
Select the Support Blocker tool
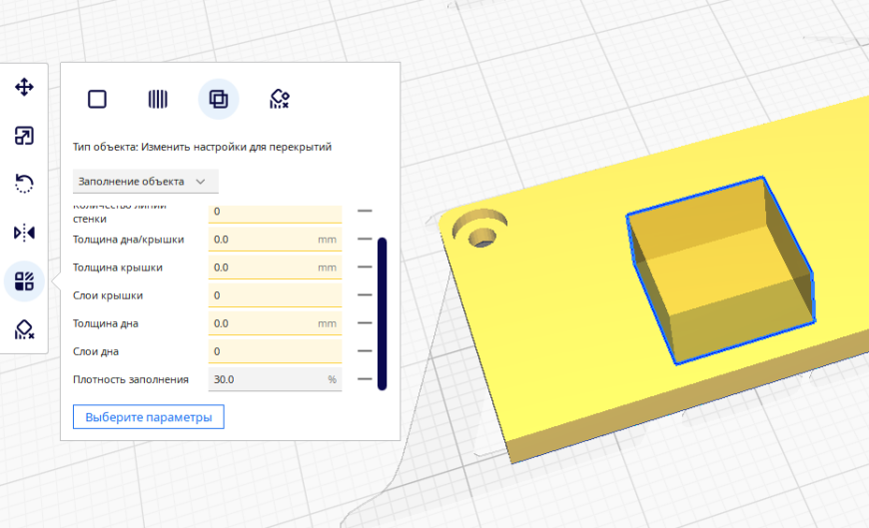tap(24, 329)
